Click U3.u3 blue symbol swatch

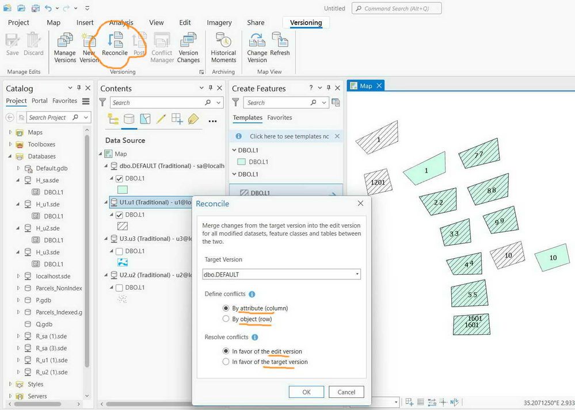(123, 262)
